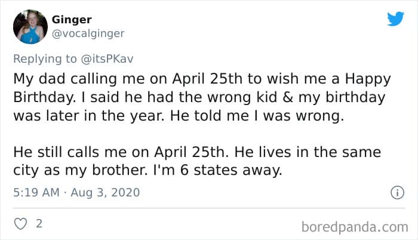Screen dimensions: 418x240
Task: Click the Twitter bird logo
Action: [x=395, y=20]
